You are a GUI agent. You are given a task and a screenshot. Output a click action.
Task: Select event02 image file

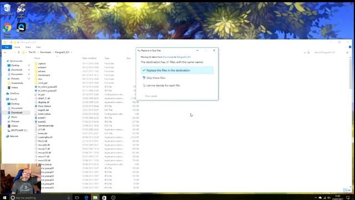point(42,122)
